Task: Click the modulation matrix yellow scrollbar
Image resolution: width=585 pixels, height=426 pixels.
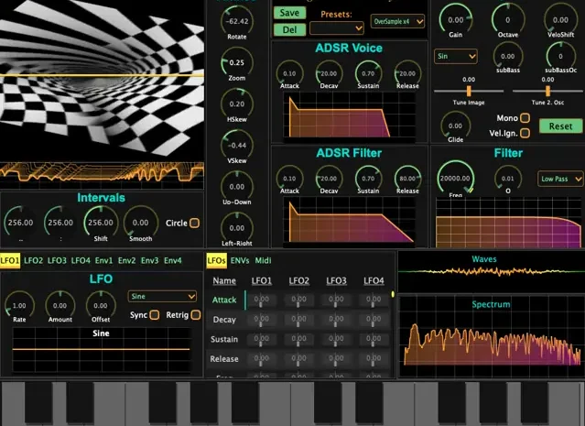Action: point(393,294)
